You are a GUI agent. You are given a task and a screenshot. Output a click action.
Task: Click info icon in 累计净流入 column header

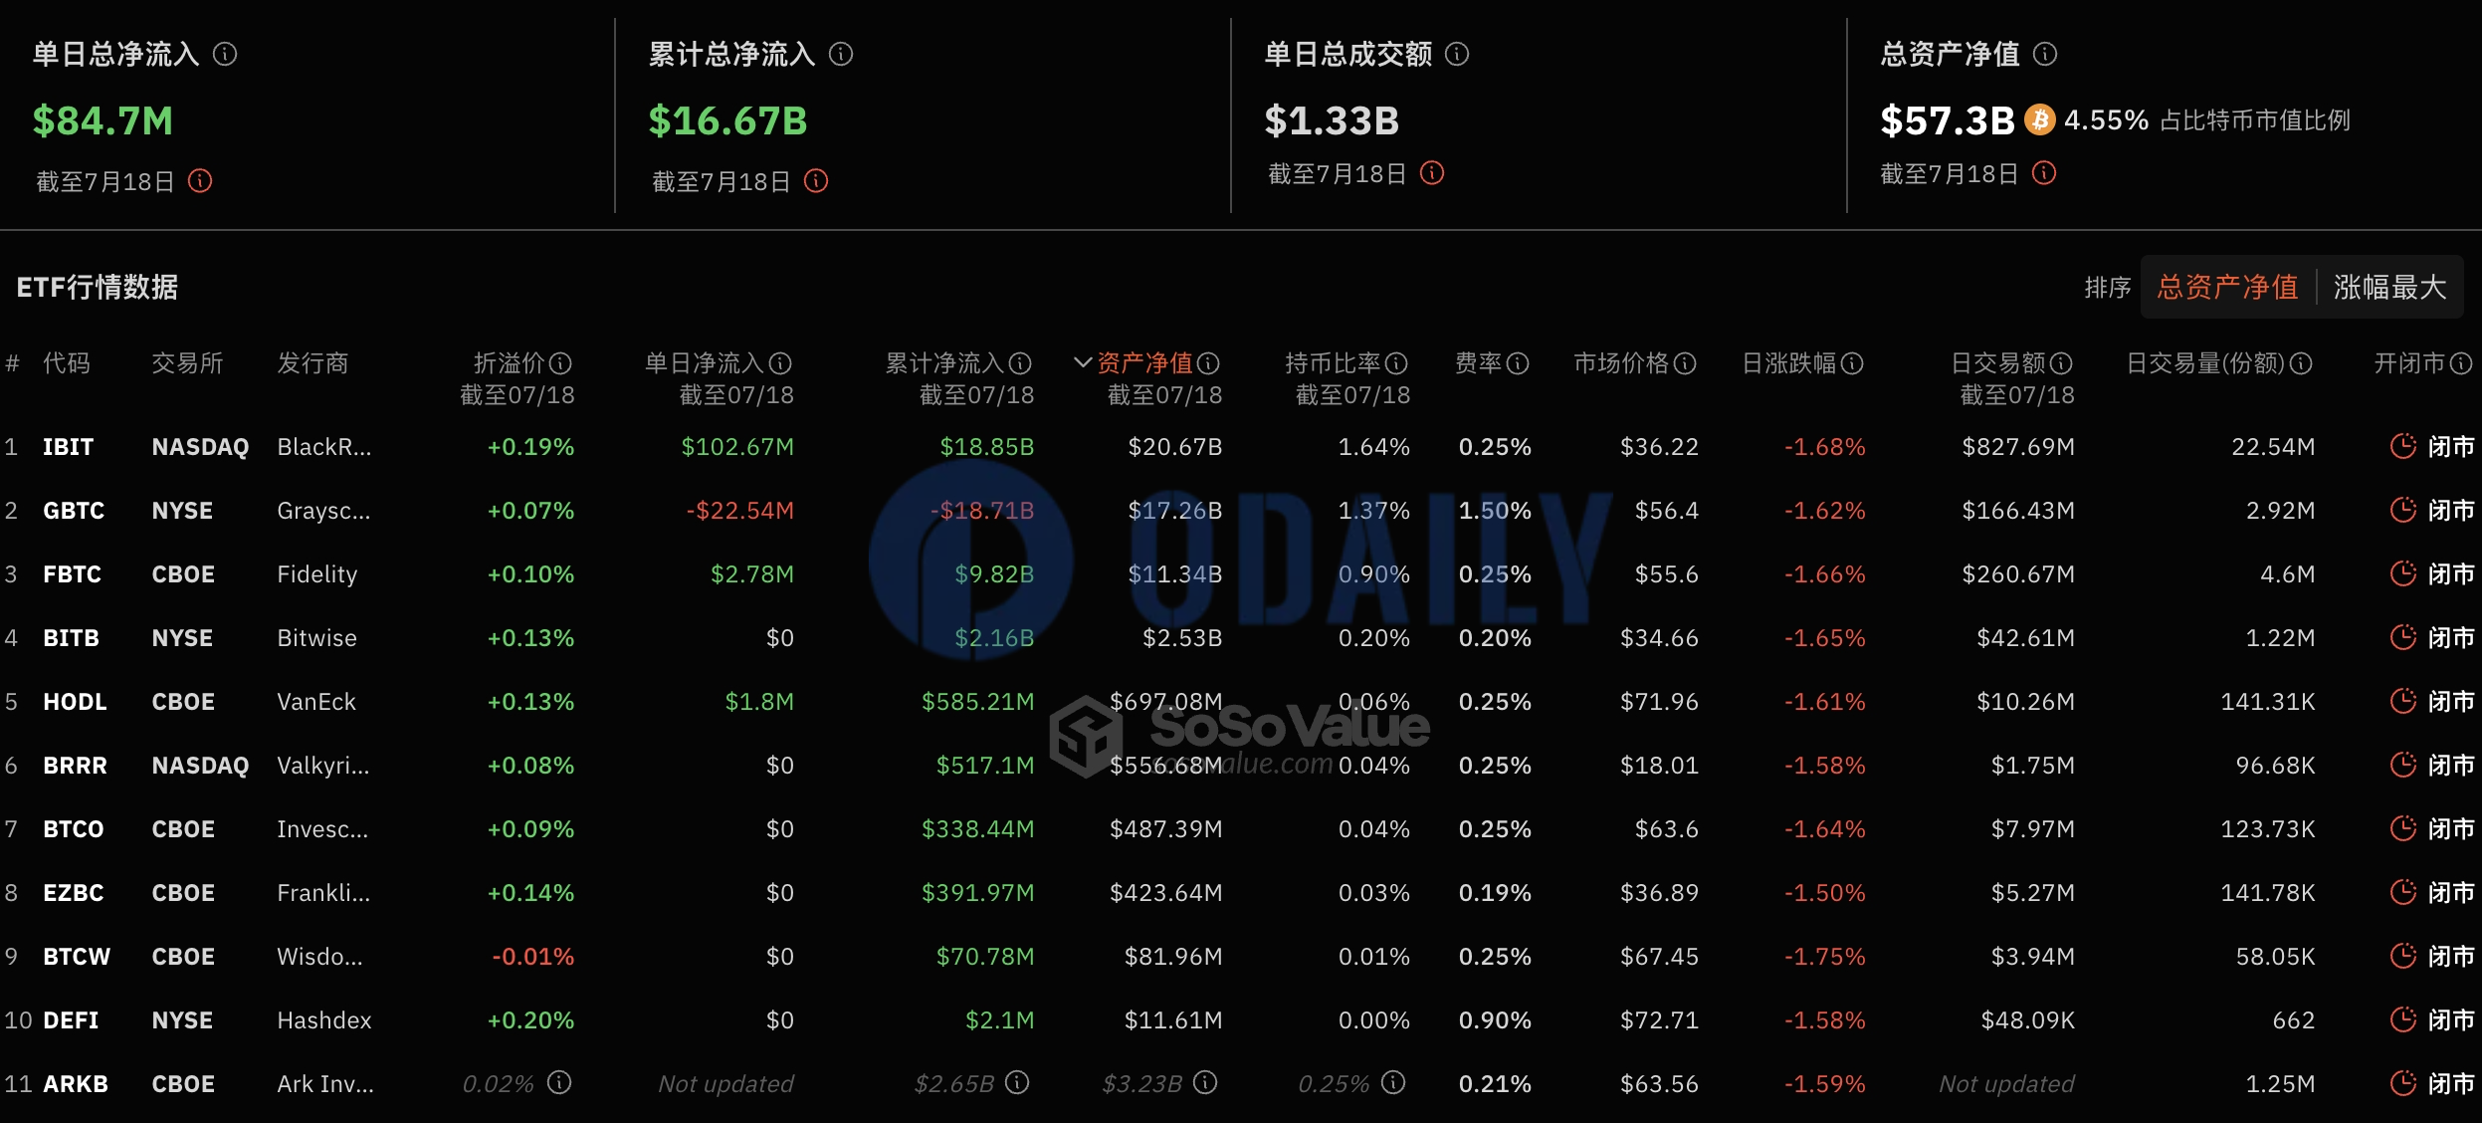coord(1020,363)
